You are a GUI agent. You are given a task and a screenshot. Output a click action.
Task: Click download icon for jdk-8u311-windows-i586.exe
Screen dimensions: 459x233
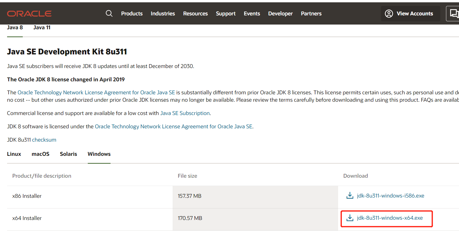coord(350,195)
